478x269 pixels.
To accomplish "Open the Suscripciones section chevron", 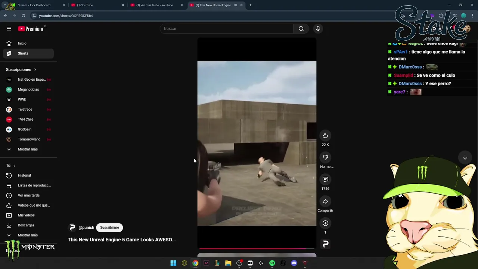I will click(x=35, y=70).
